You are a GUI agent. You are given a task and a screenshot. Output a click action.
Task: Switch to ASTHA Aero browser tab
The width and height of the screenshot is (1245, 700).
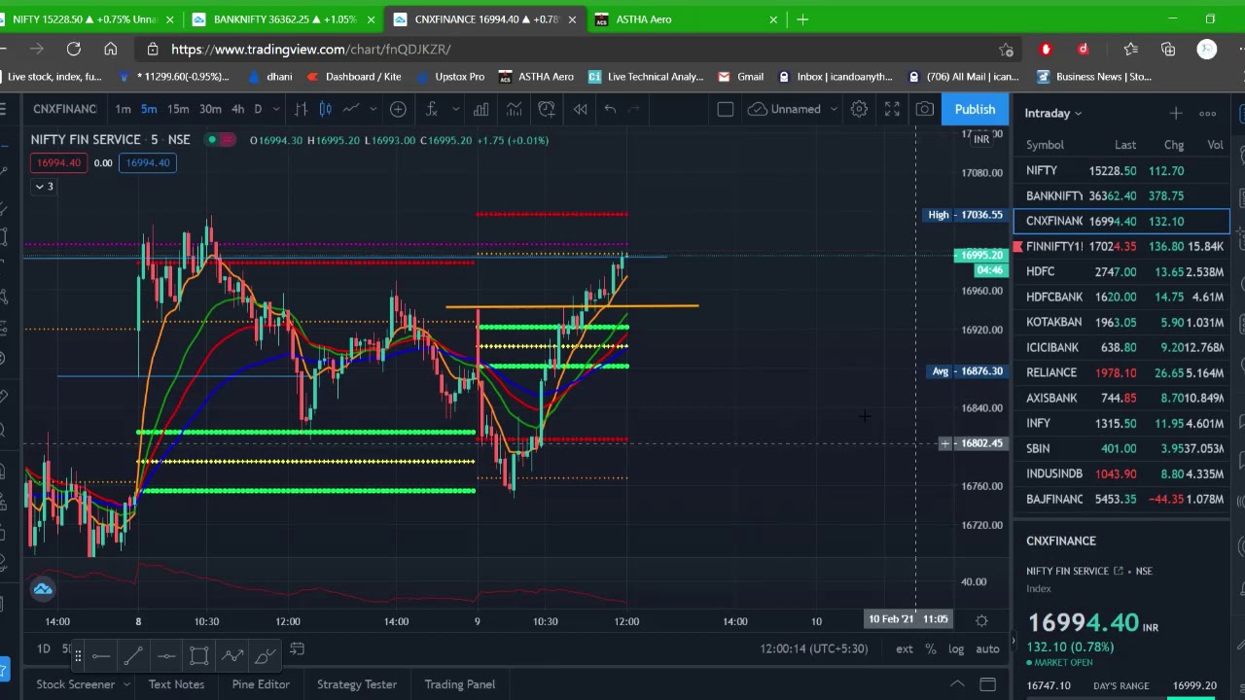click(x=686, y=19)
